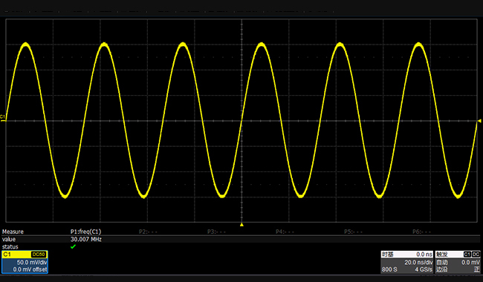The image size is (483, 282).
Task: Click the 0.0 mV offset value on C1
Action: 30,269
